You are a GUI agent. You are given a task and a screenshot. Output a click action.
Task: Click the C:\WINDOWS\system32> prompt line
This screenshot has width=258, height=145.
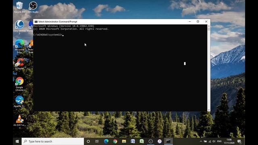(x=48, y=35)
